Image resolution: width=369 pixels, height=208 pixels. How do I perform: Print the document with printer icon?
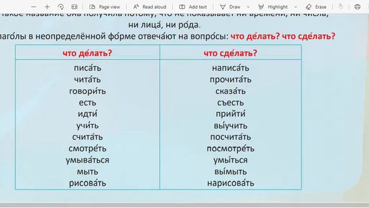click(357, 7)
